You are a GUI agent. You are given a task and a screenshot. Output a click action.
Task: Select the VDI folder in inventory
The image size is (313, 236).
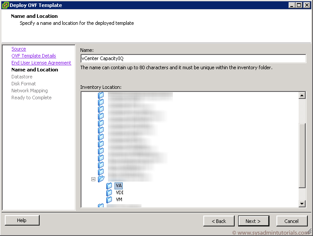(x=120, y=192)
